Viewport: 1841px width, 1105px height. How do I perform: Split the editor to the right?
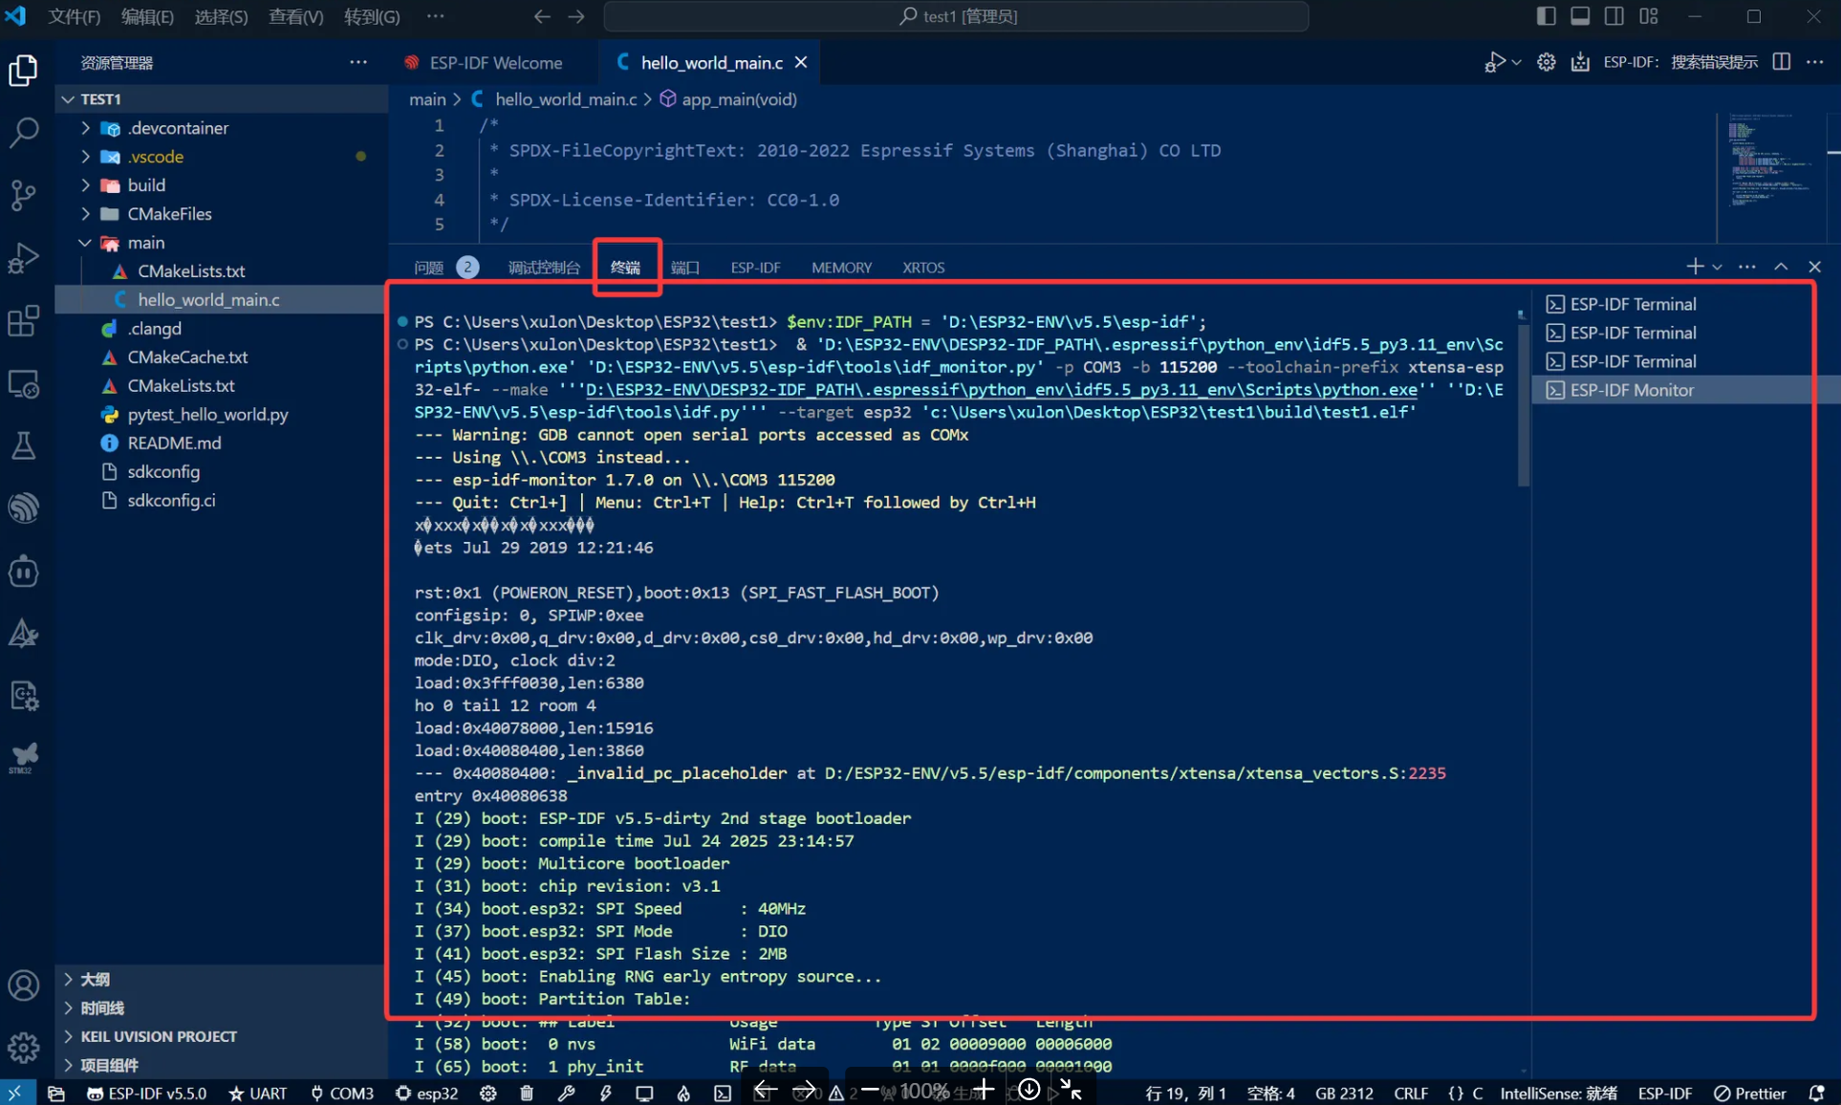click(1781, 62)
